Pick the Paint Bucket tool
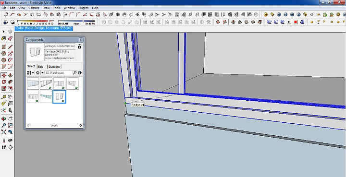 [x=4, y=38]
